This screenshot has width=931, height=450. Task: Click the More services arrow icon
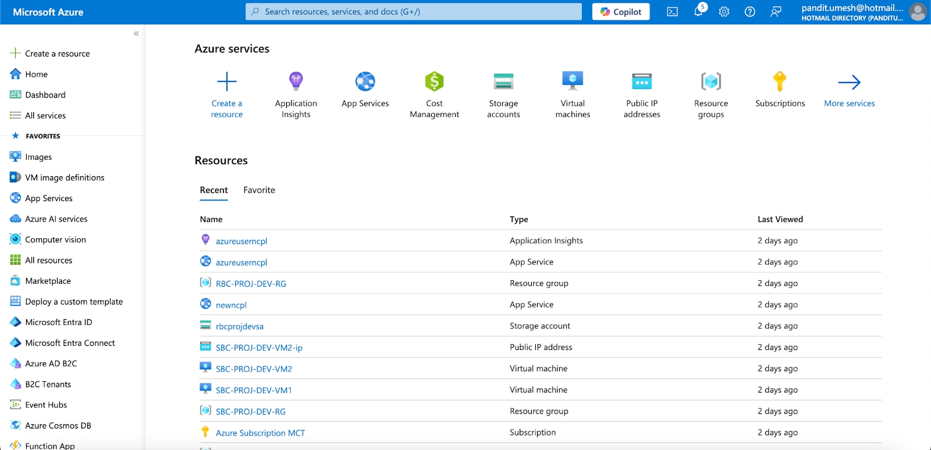click(850, 82)
